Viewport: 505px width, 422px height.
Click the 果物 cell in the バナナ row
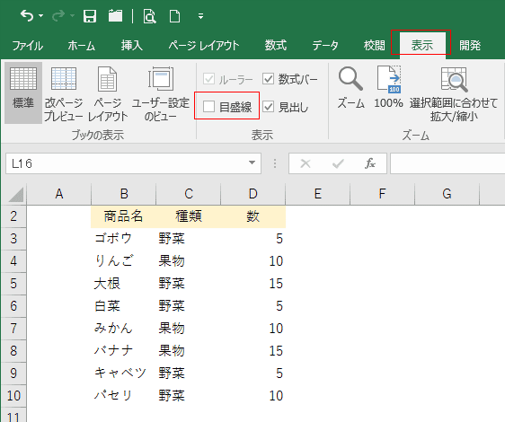(x=189, y=351)
